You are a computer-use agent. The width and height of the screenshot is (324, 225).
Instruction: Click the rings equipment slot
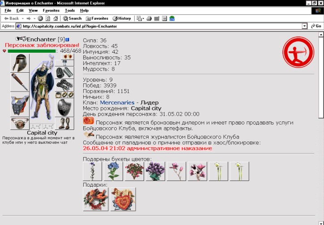coord(64,95)
